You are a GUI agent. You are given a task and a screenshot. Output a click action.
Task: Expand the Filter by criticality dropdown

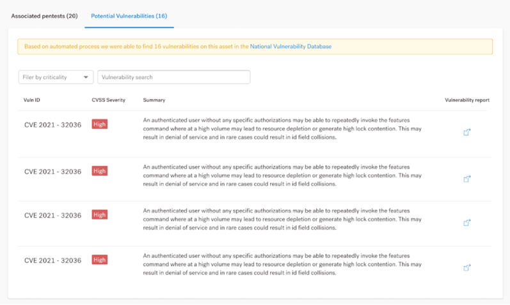(56, 77)
